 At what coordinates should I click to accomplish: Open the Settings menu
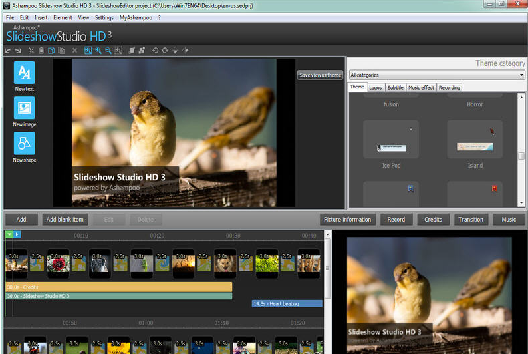[x=104, y=17]
